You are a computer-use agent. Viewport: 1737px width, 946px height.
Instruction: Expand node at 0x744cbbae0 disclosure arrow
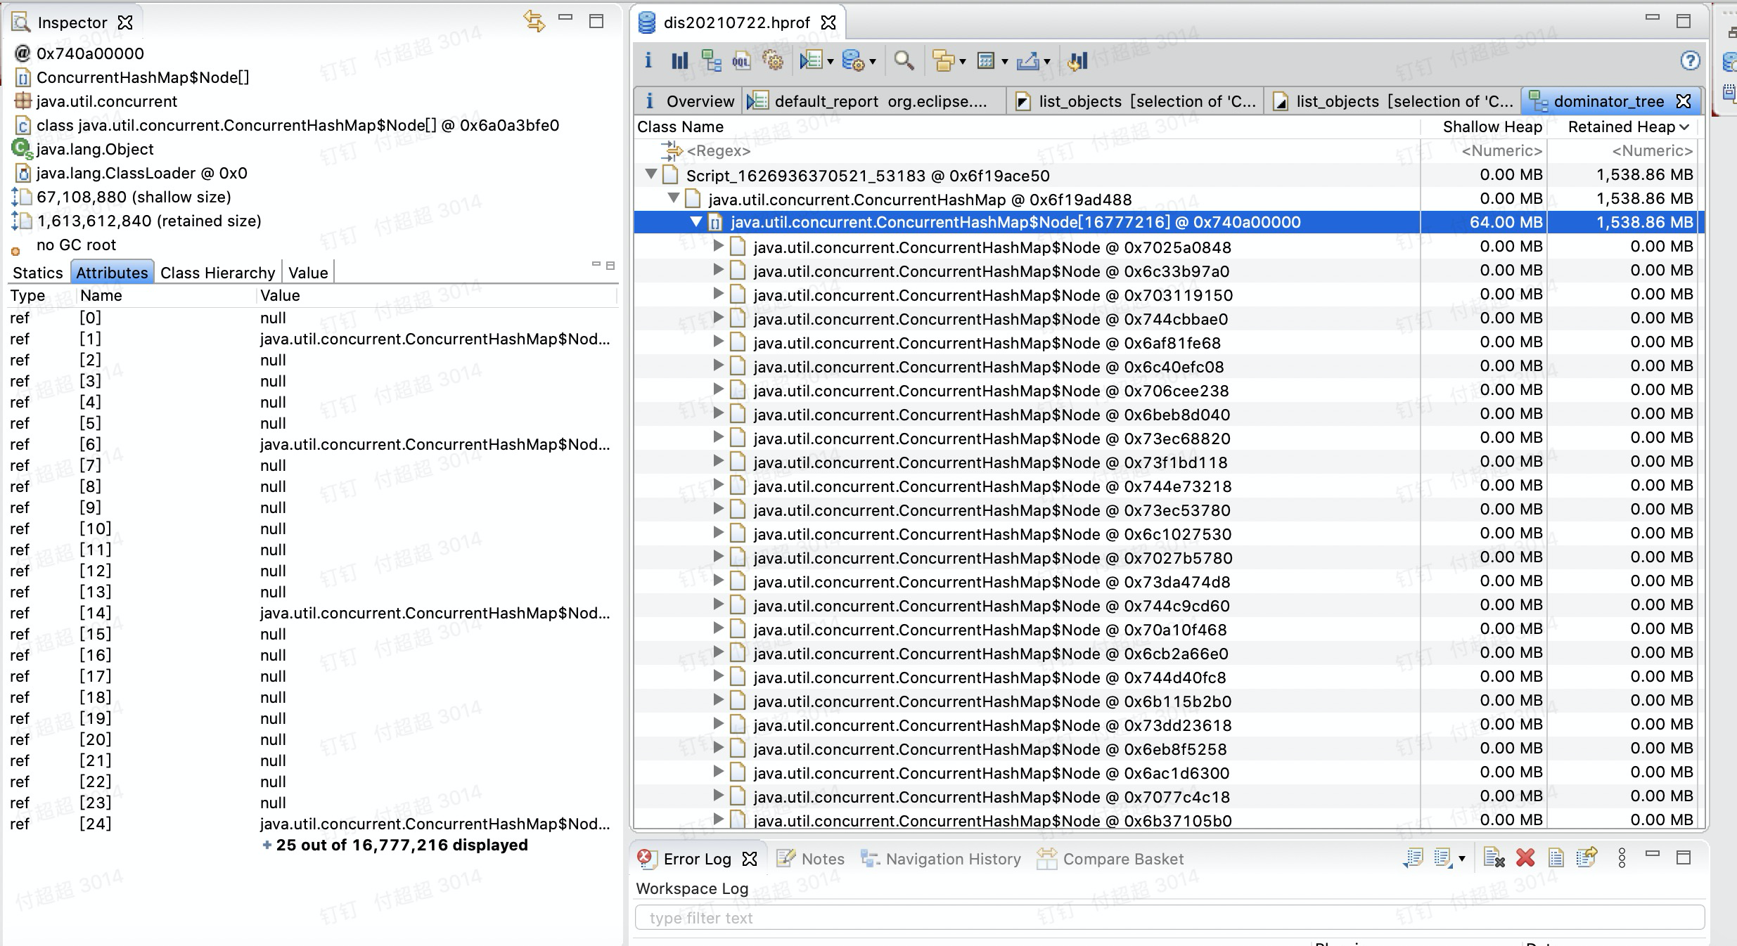719,318
